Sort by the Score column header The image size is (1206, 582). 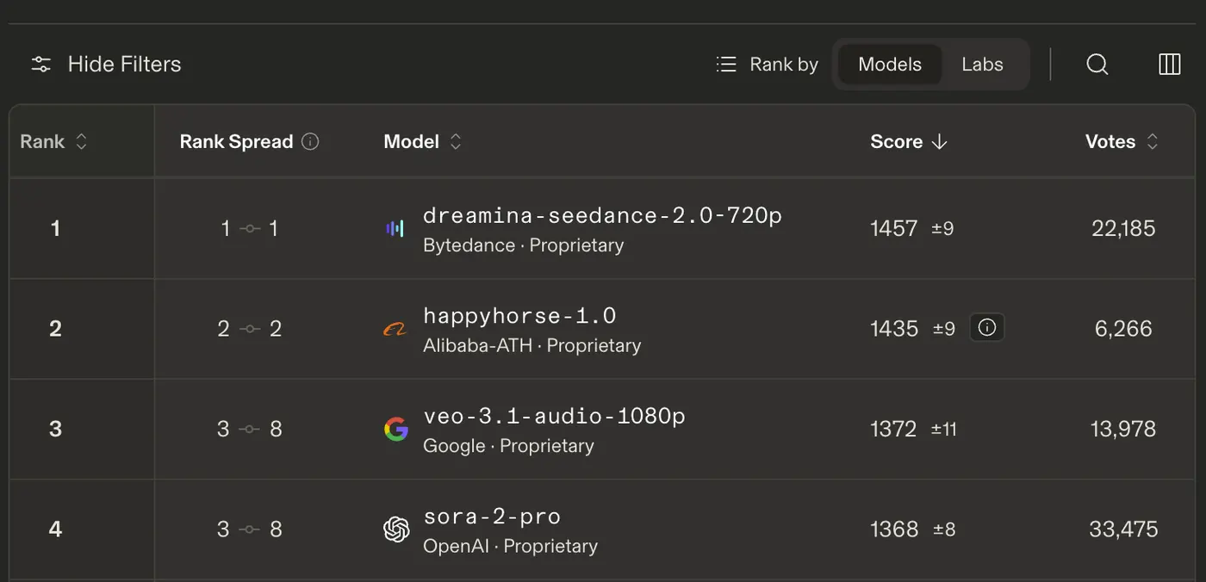[x=909, y=142]
